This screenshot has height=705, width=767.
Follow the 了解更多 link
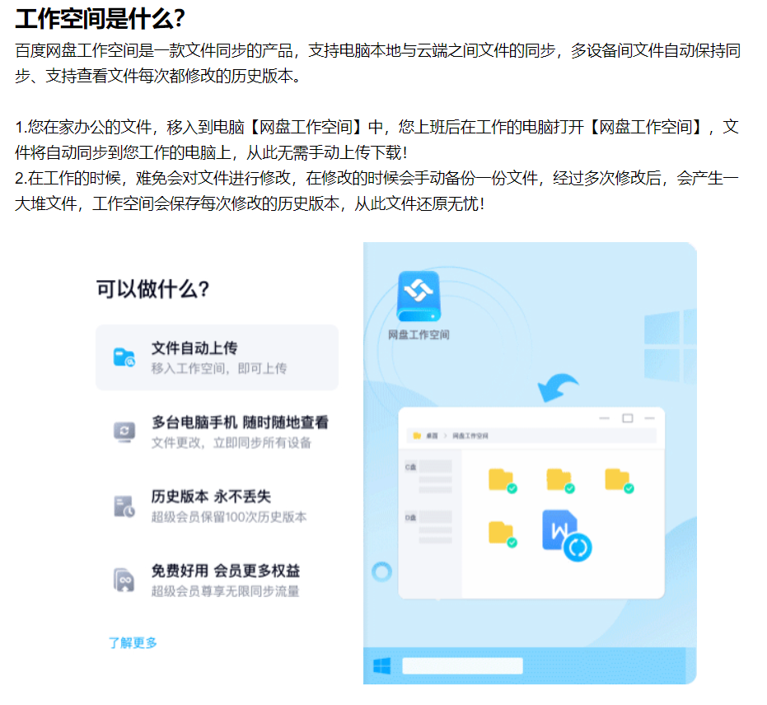[x=133, y=642]
